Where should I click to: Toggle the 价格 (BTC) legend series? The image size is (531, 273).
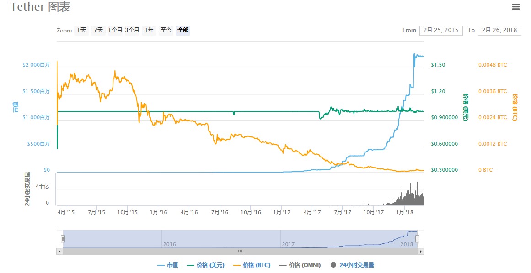(x=252, y=265)
